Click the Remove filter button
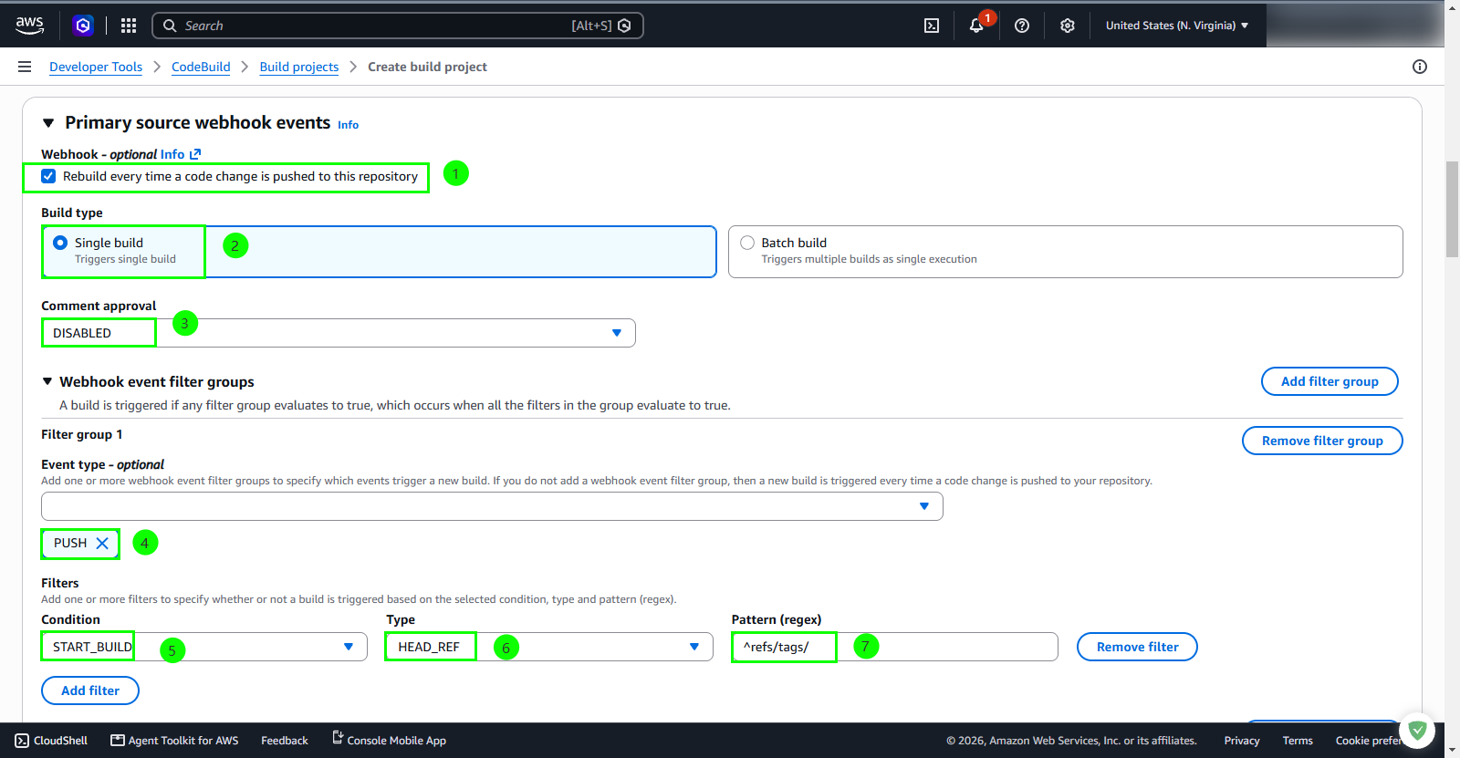1460x758 pixels. tap(1137, 647)
